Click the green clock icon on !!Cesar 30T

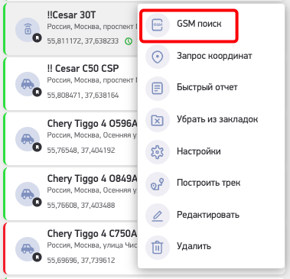pyautogui.click(x=129, y=41)
